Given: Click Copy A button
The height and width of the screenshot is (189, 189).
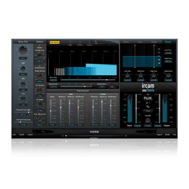Looking at the screenshot, I should click(x=159, y=135).
